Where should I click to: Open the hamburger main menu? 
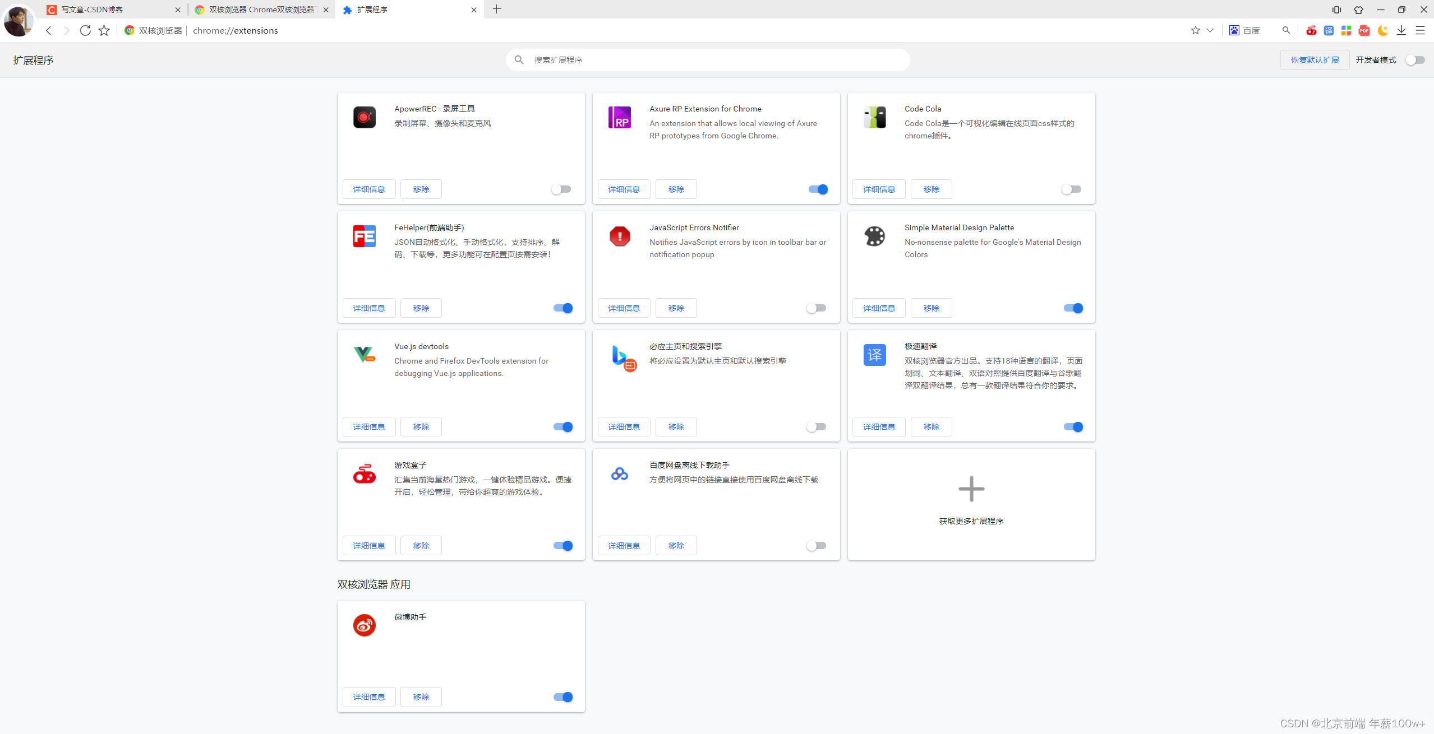1419,31
